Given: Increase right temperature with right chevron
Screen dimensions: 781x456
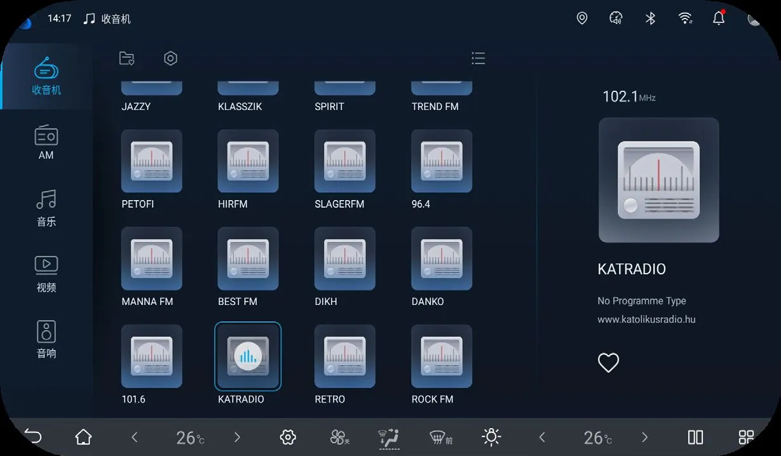Looking at the screenshot, I should point(645,437).
